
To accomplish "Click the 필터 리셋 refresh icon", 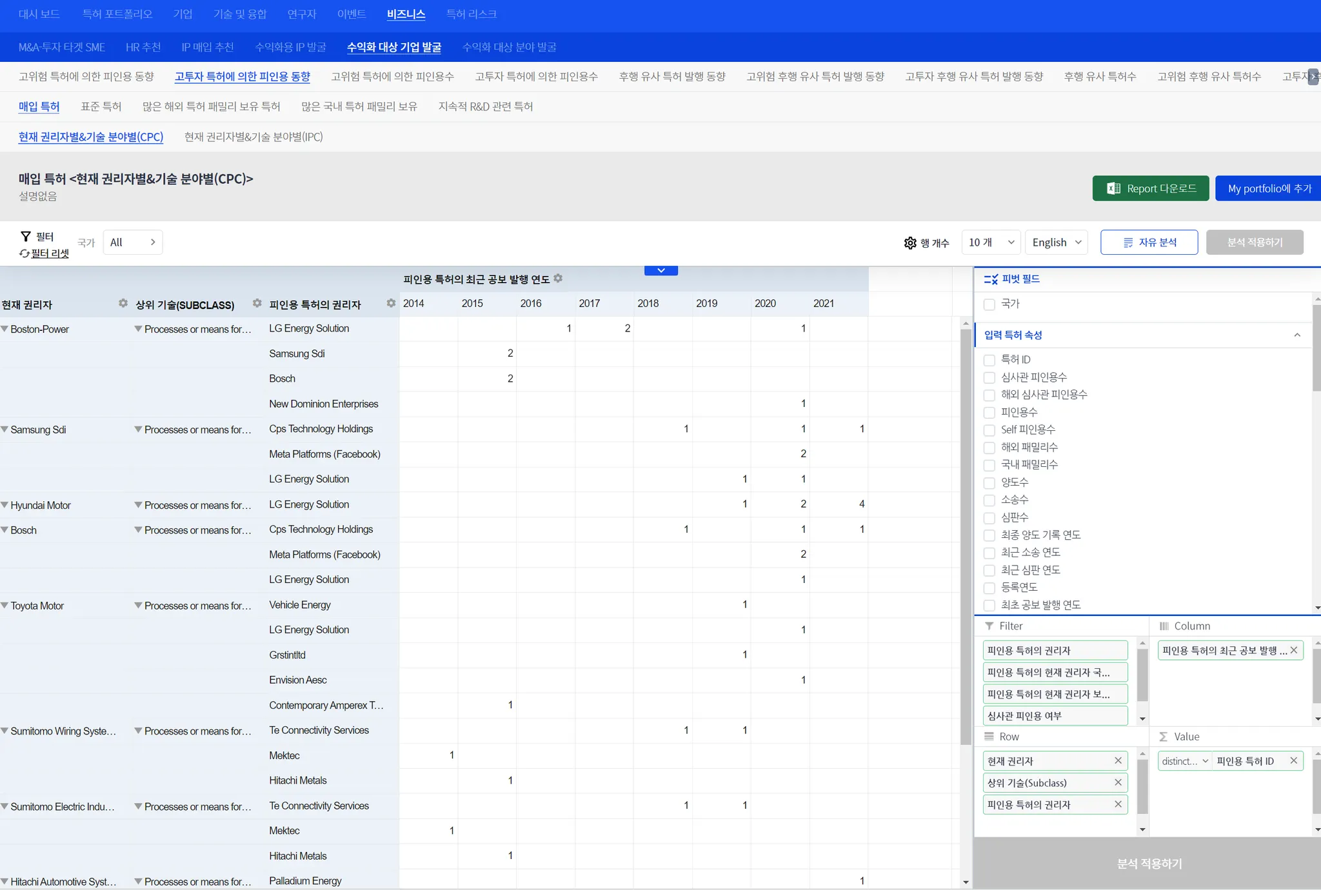I will 24,253.
